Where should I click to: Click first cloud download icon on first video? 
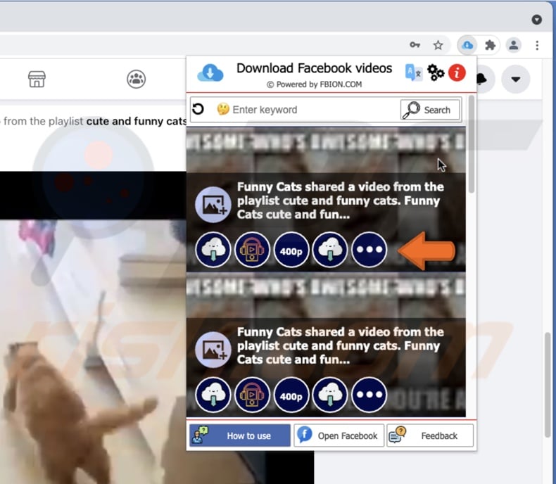pos(213,250)
